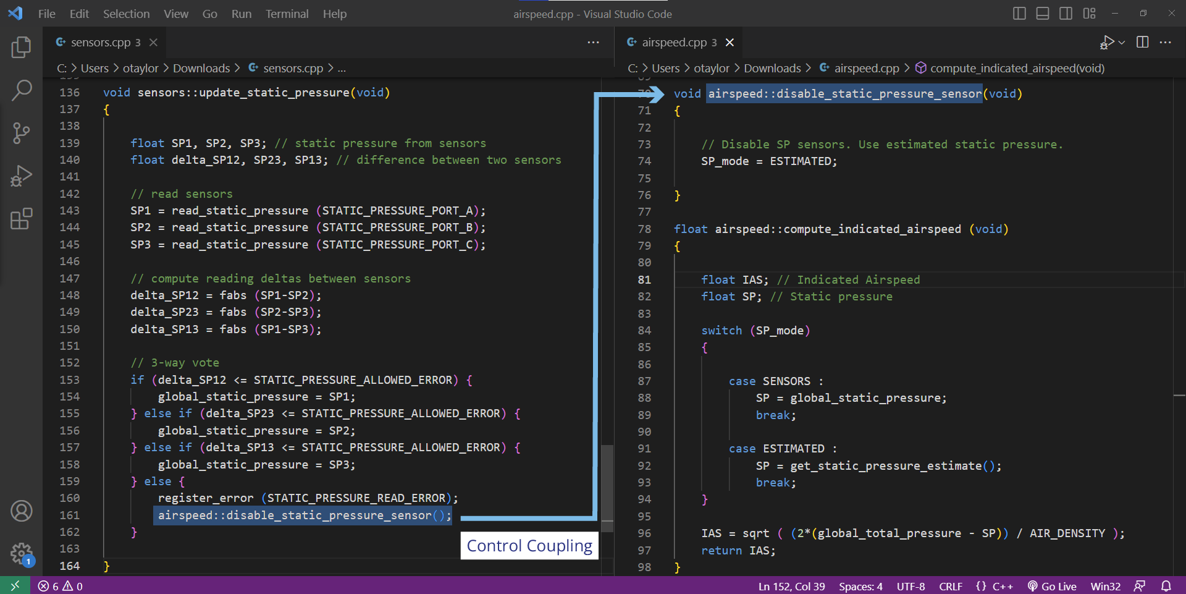The width and height of the screenshot is (1186, 594).
Task: Click the Run or Debug play icon
Action: [x=1107, y=42]
